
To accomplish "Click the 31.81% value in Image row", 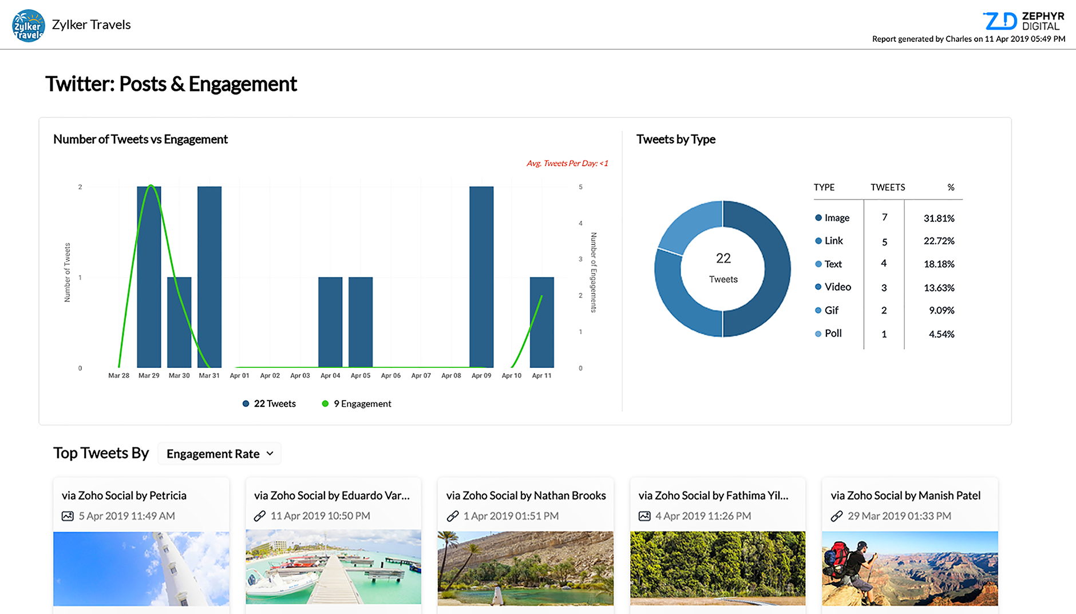I will pos(939,219).
